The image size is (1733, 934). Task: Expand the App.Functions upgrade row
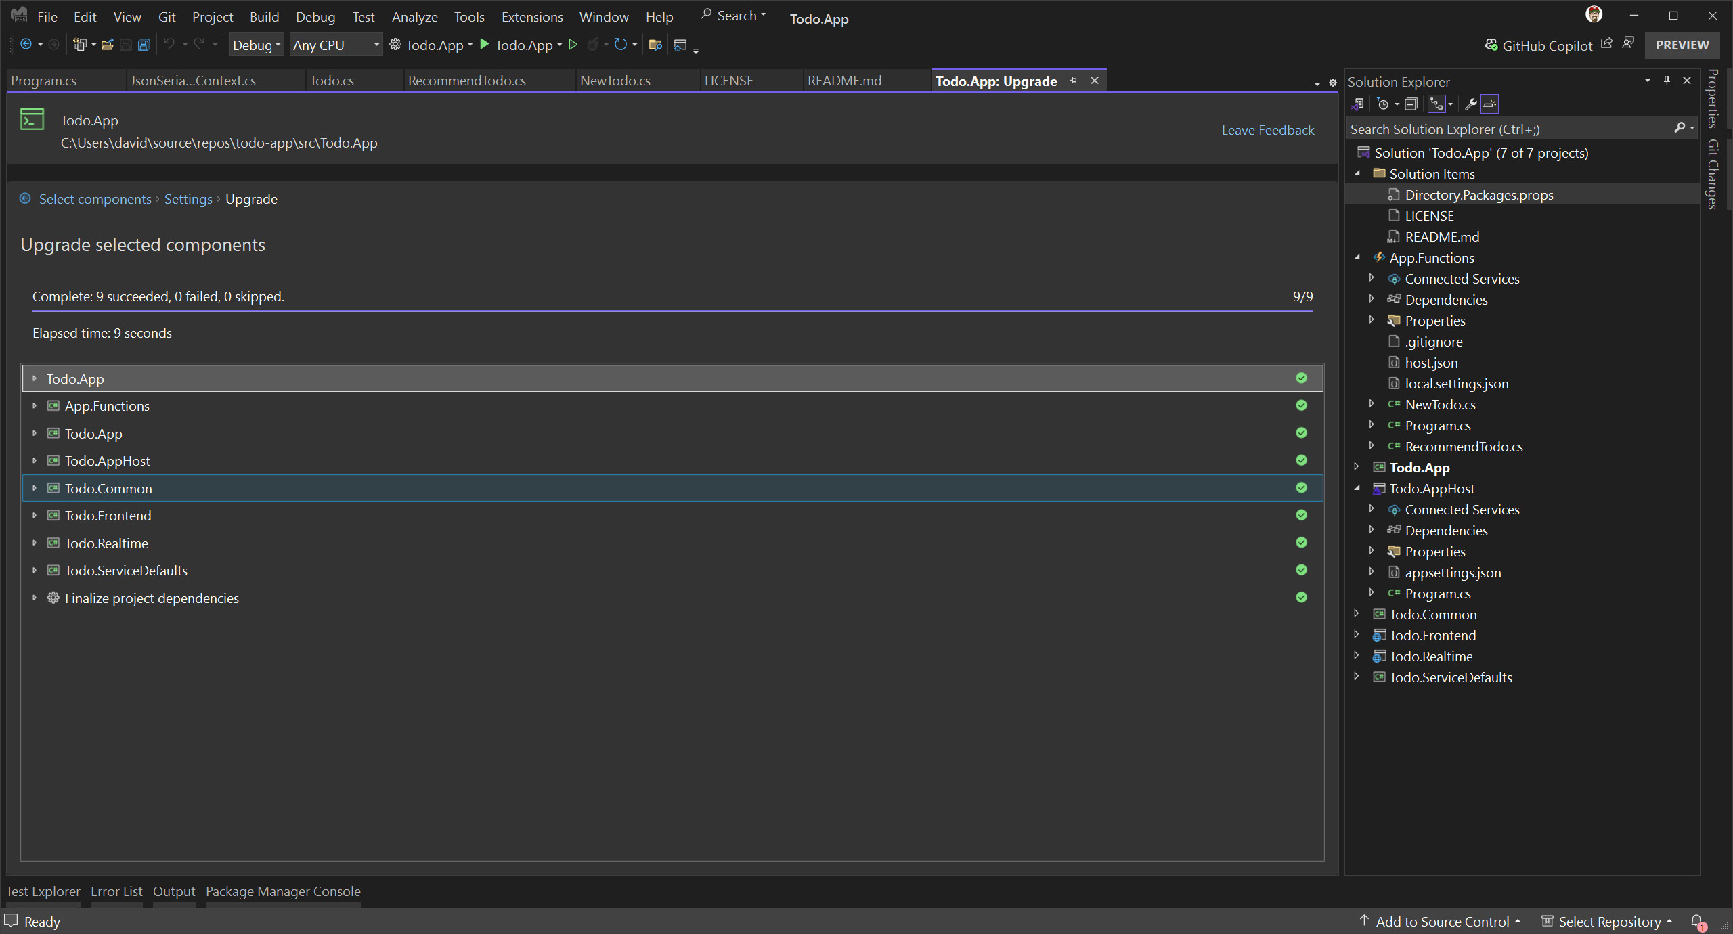pyautogui.click(x=35, y=405)
